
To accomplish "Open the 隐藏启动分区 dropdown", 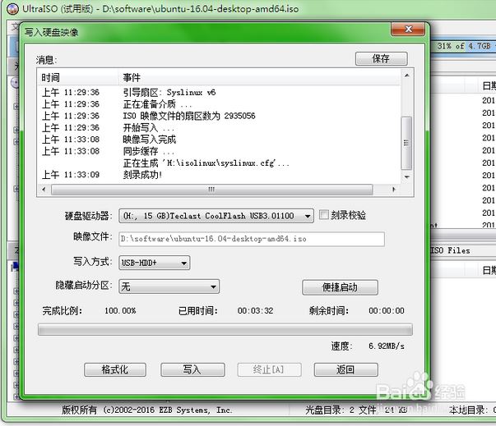I will [x=169, y=286].
